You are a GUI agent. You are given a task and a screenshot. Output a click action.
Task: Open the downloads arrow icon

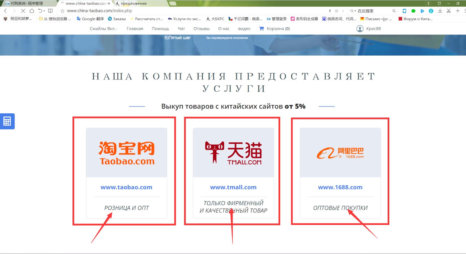440,11
